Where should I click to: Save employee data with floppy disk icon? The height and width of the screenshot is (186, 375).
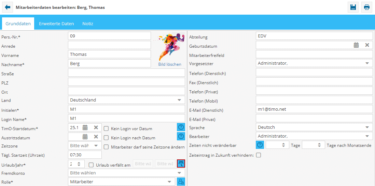point(353,7)
